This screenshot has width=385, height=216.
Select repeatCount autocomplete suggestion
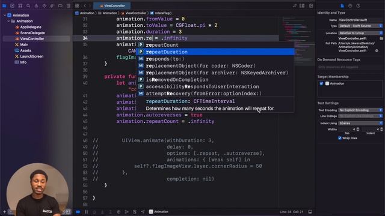coord(215,45)
